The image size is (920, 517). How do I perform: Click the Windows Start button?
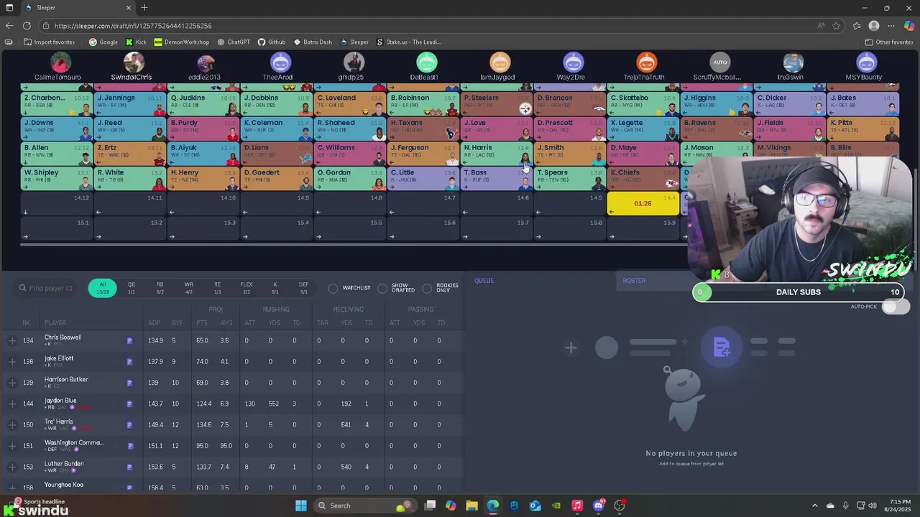301,506
